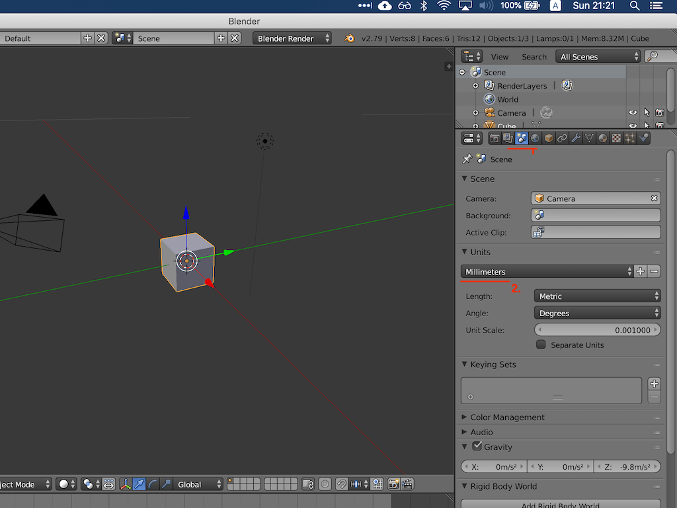Collapse the Keying Sets panel
Image resolution: width=677 pixels, height=508 pixels.
465,364
